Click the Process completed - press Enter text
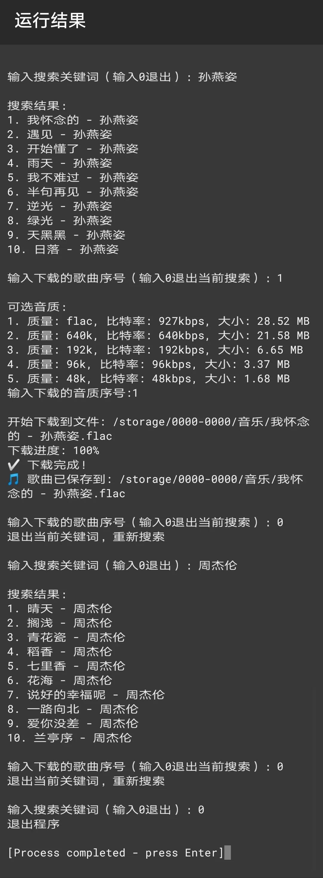Screen dimensions: 323x878 [115, 853]
